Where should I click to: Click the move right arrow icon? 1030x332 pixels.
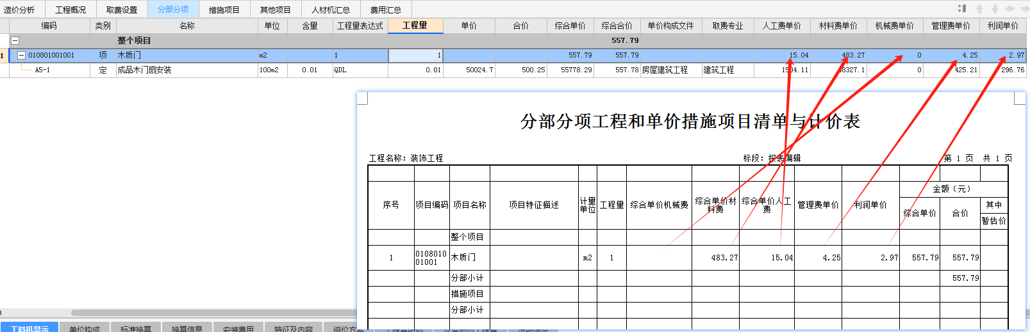click(1024, 8)
